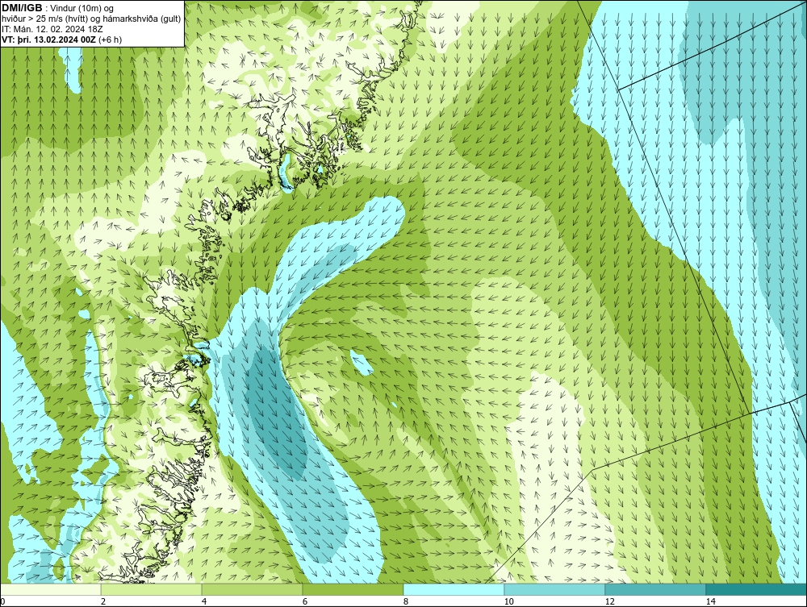Click the DMI/IGB title text
The image size is (807, 607).
coord(22,8)
